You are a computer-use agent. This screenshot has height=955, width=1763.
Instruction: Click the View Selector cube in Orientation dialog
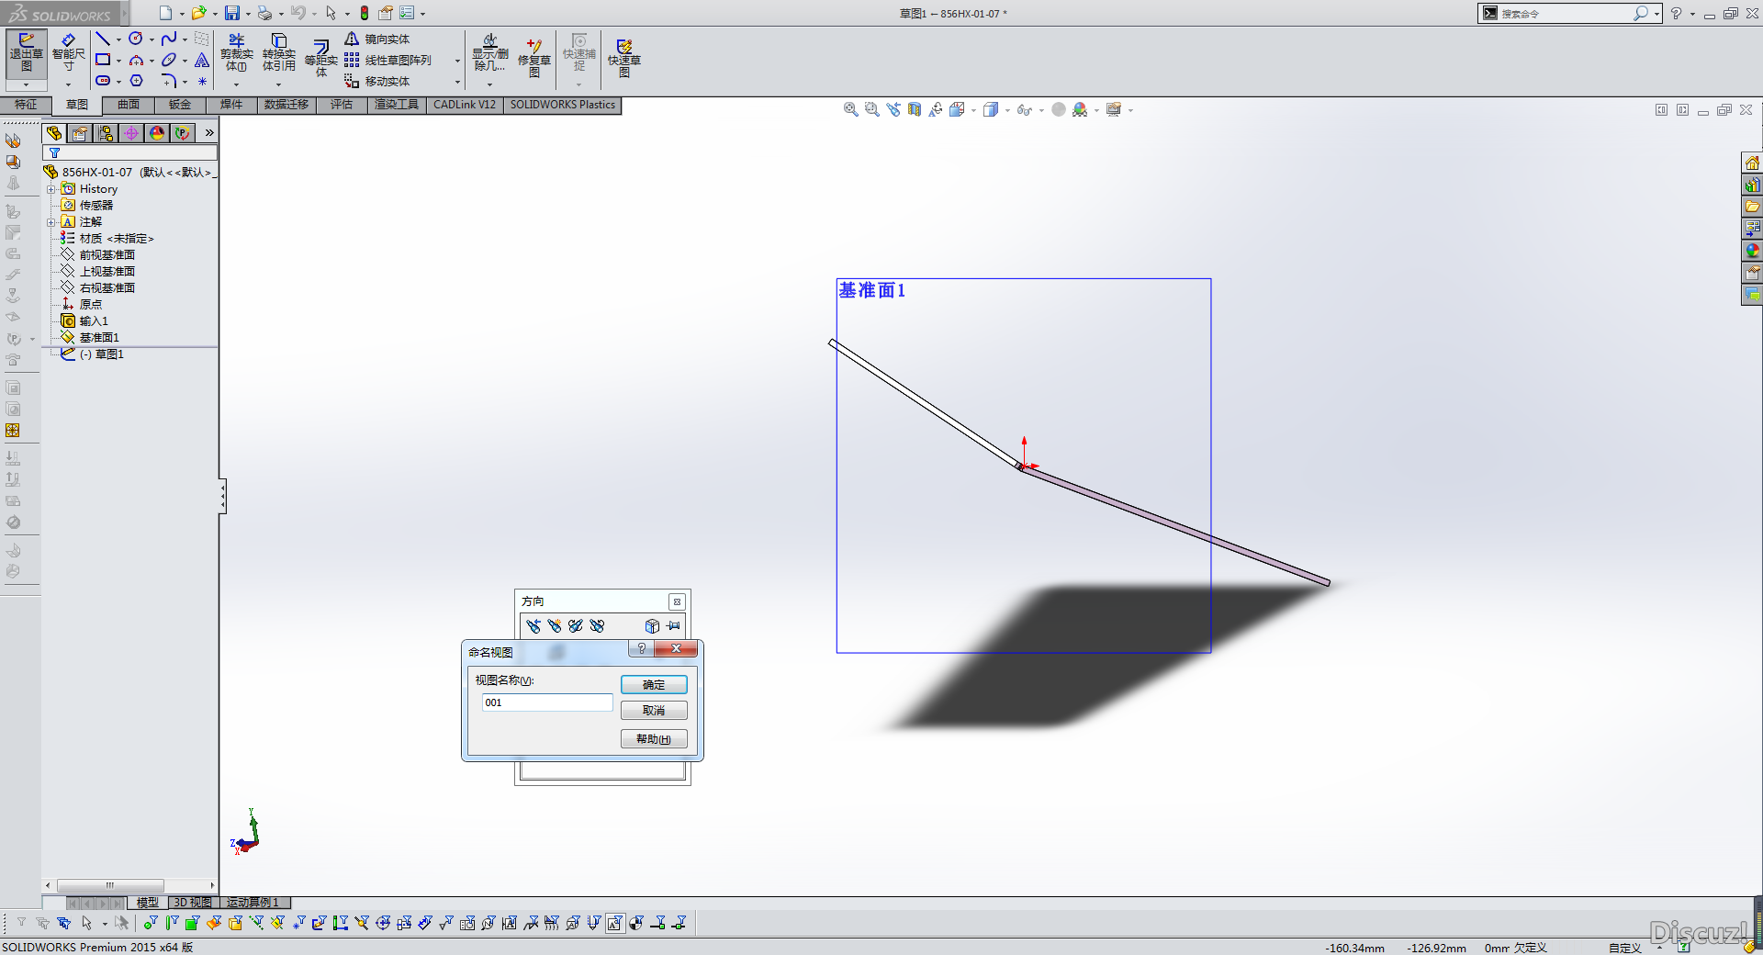pos(652,625)
